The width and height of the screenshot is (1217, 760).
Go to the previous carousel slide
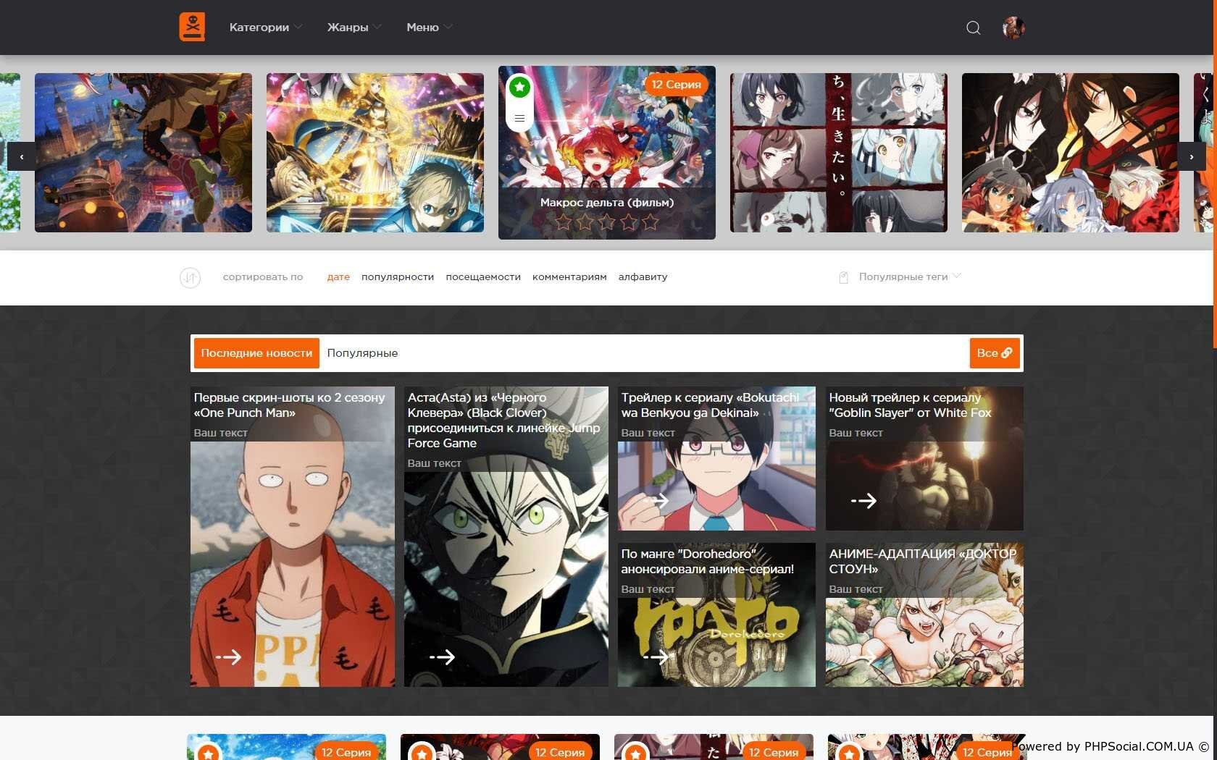pyautogui.click(x=22, y=156)
